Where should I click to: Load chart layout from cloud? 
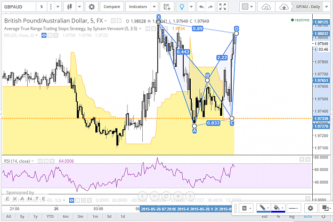pos(266,7)
